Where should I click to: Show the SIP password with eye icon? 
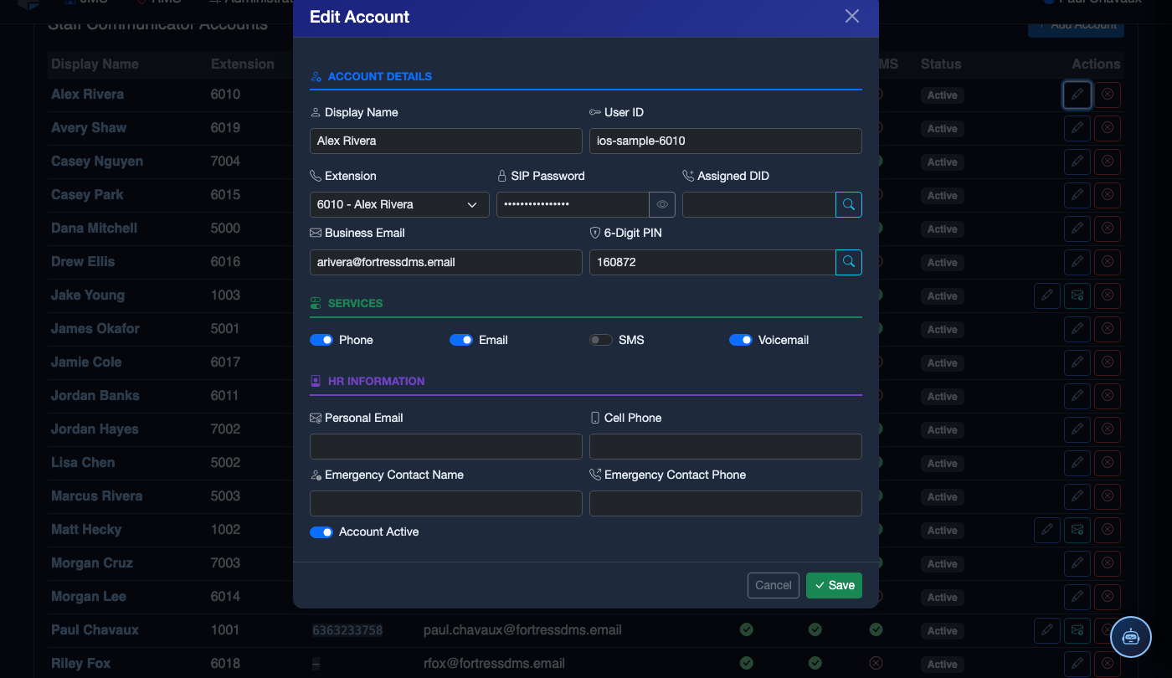[662, 204]
